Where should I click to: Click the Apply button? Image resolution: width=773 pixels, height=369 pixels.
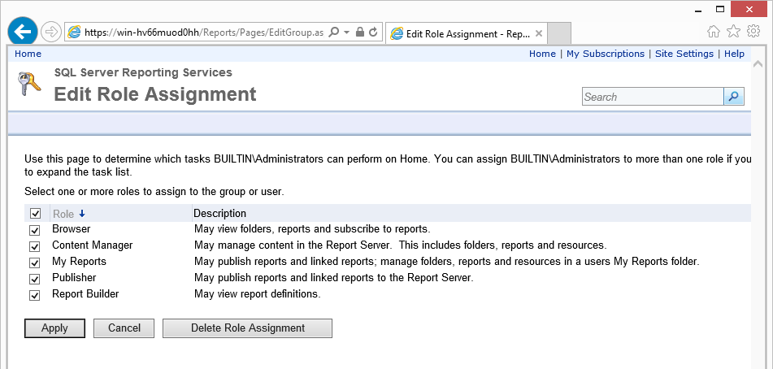click(54, 328)
